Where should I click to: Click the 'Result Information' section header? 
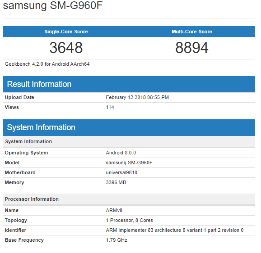pyautogui.click(x=129, y=84)
